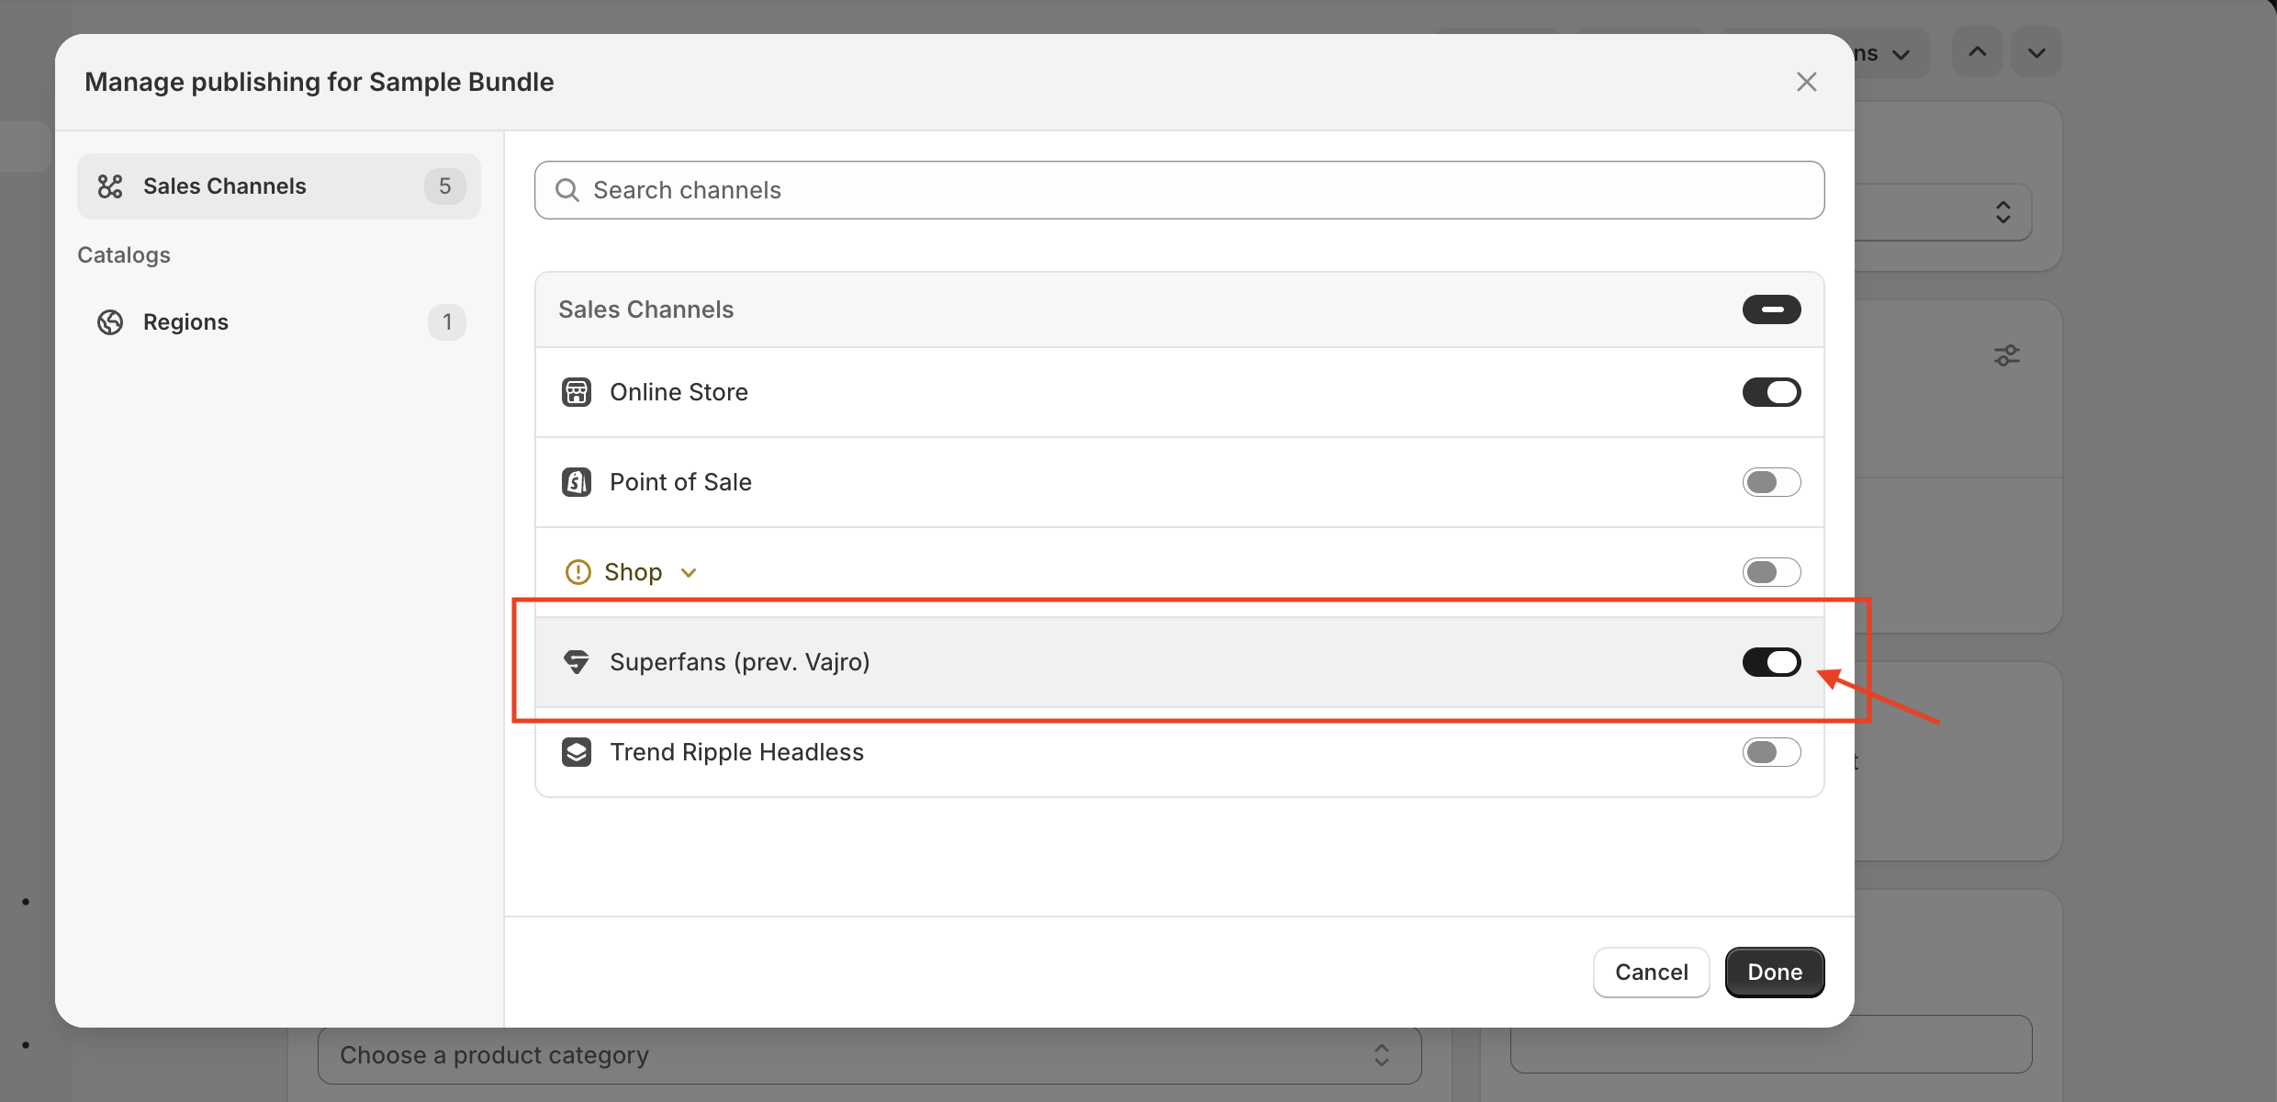Click the Point of Sale bag icon
This screenshot has width=2277, height=1102.
(x=576, y=482)
